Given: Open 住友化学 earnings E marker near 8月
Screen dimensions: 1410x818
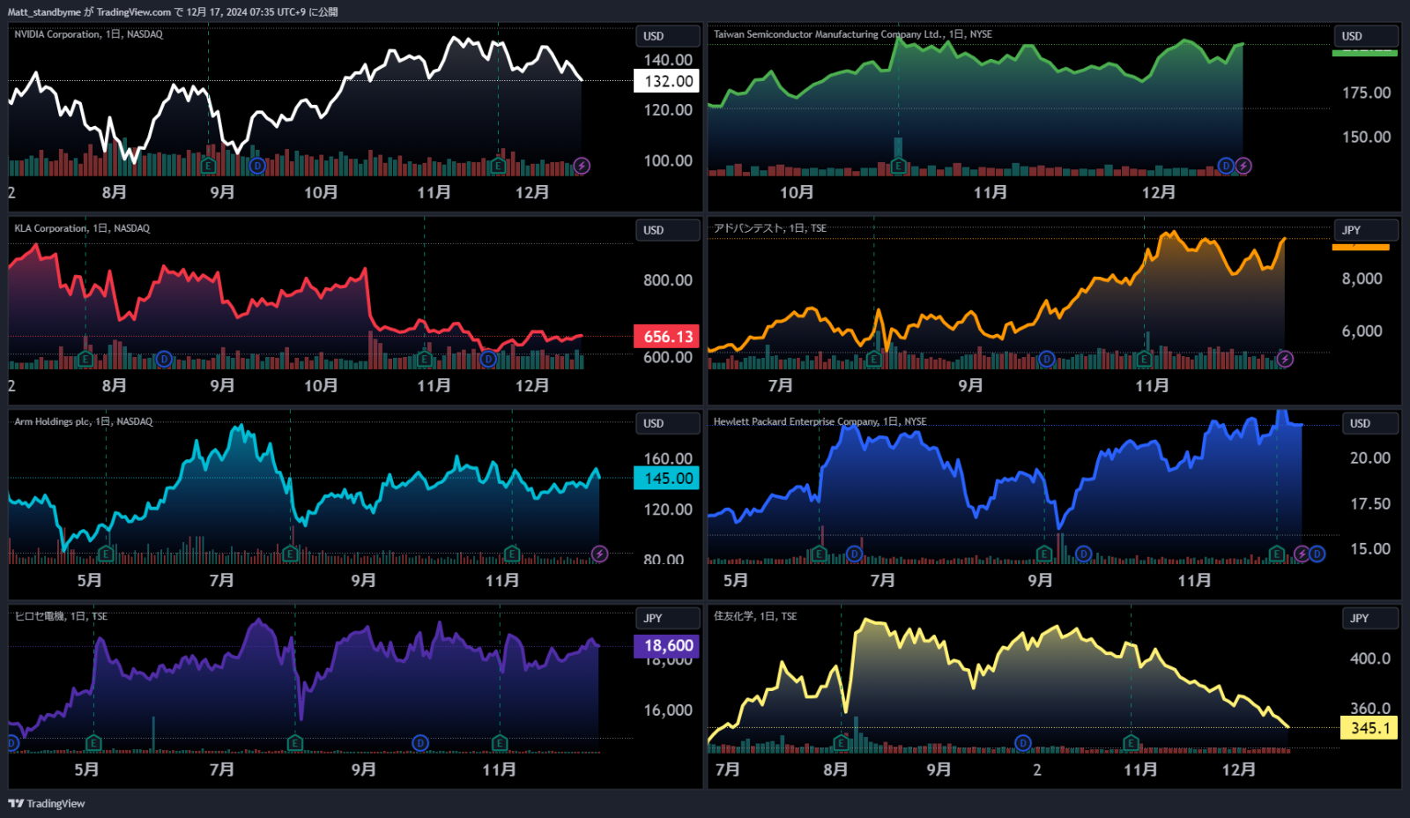Looking at the screenshot, I should click(841, 743).
